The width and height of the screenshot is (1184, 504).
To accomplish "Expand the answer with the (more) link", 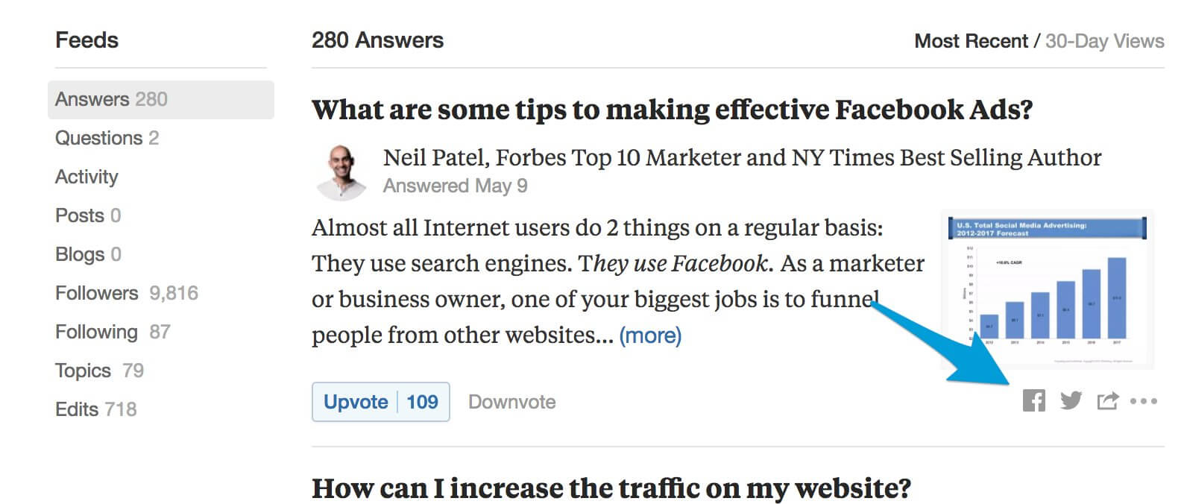I will click(x=649, y=336).
